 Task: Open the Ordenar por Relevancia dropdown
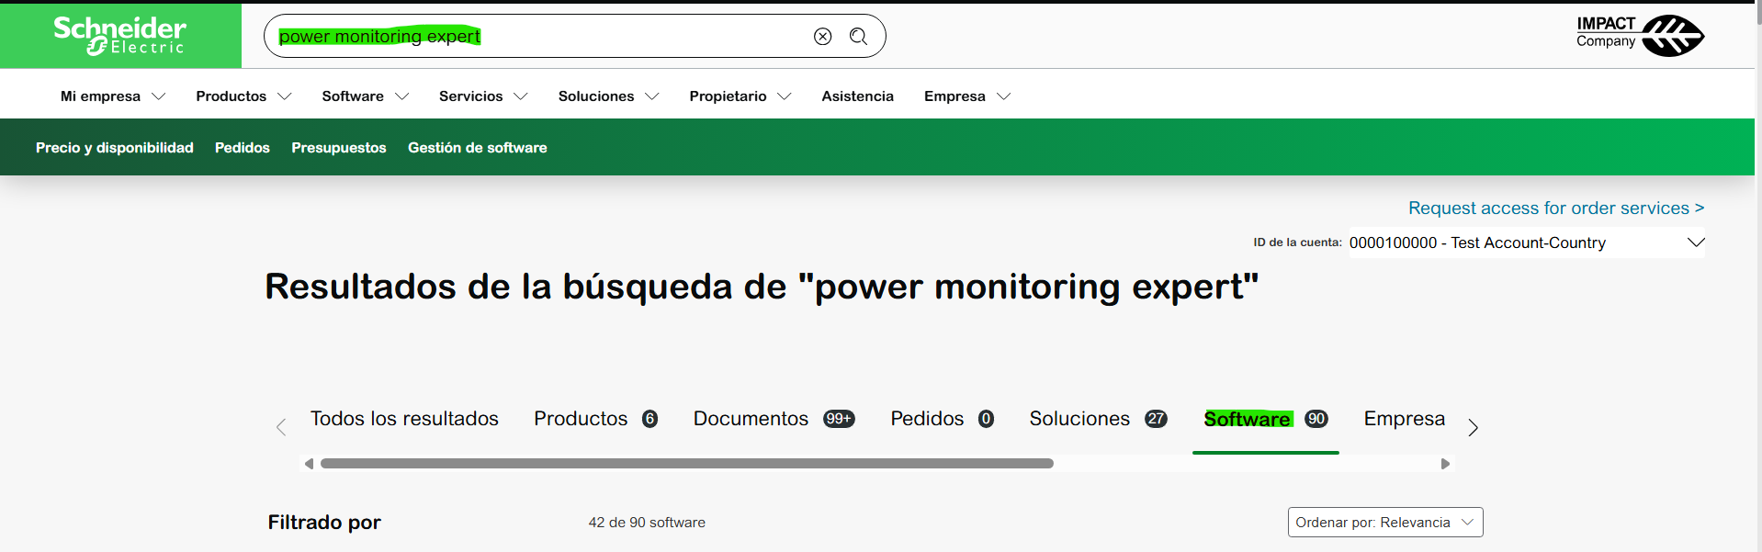point(1385,523)
